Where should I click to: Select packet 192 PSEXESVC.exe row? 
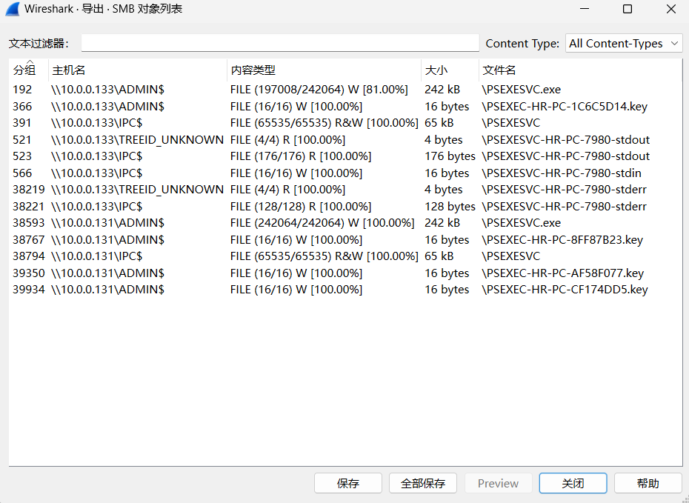point(345,90)
